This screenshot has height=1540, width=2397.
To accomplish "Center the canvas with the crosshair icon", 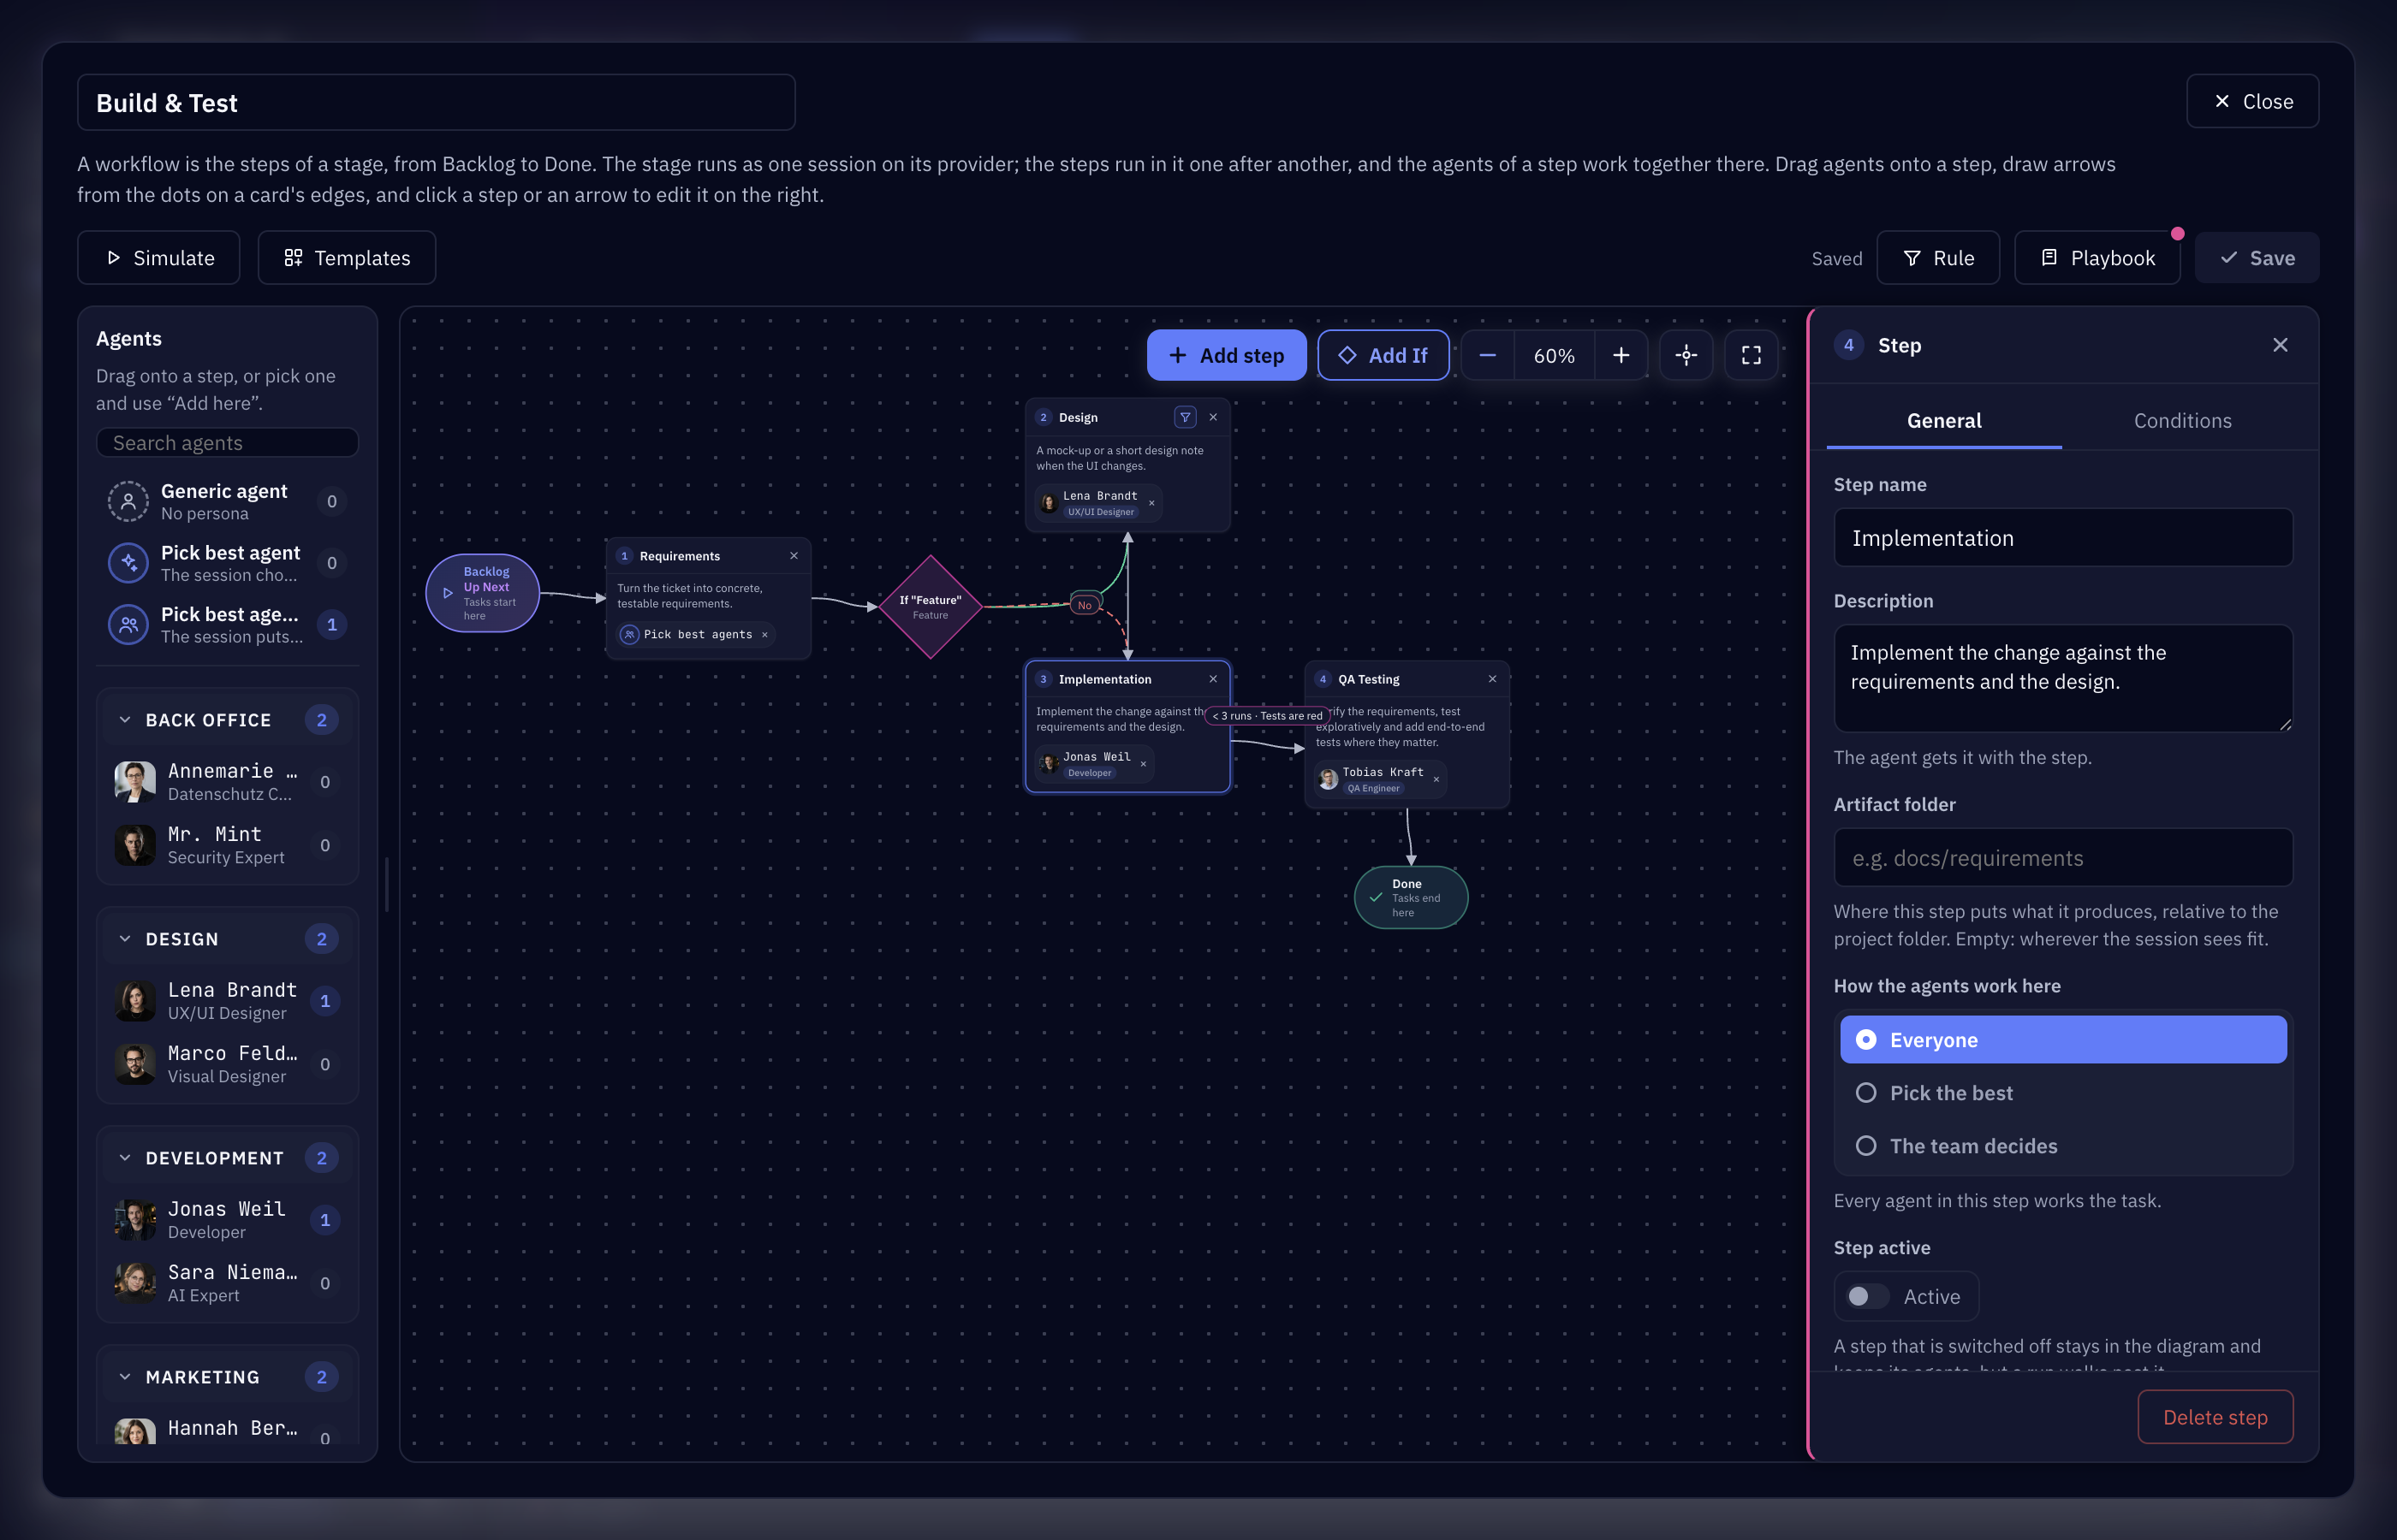I will [1686, 355].
